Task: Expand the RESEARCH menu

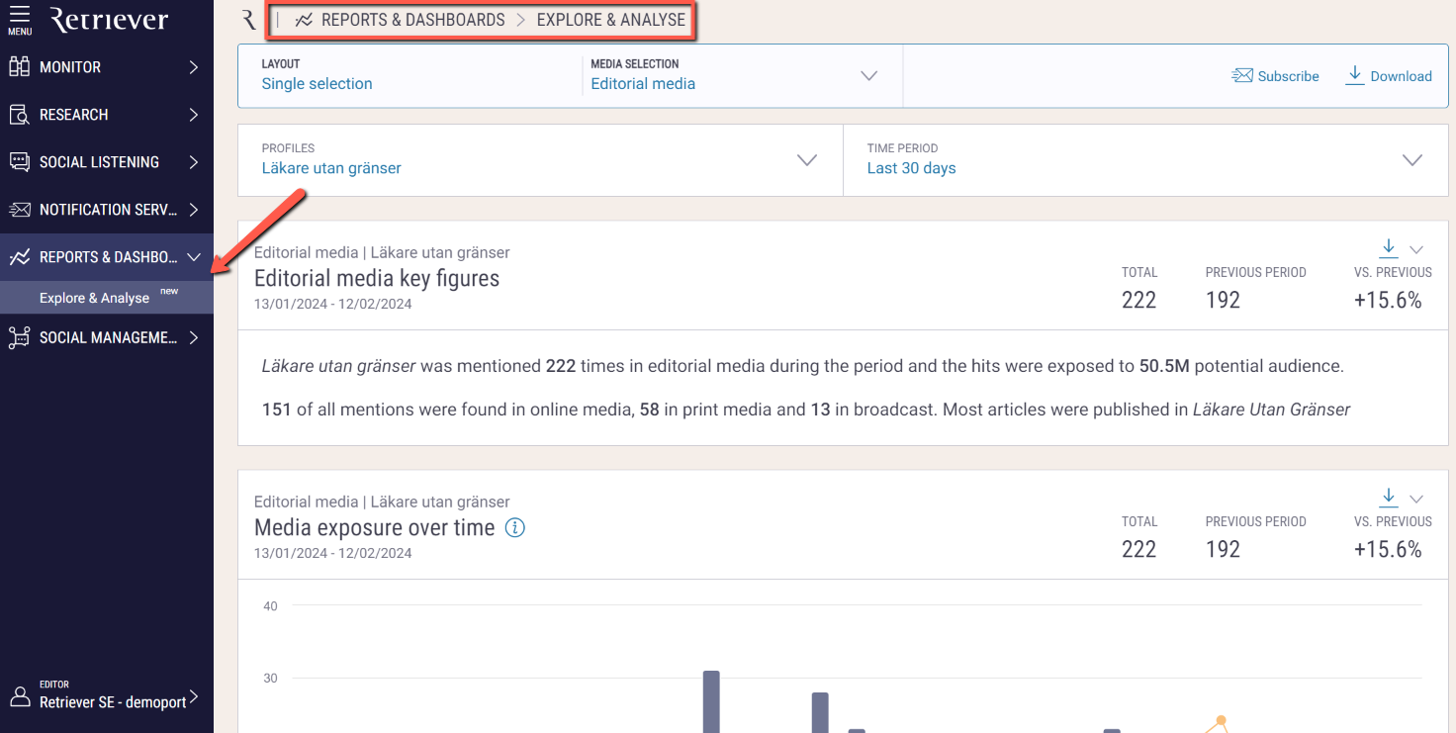Action: (x=107, y=115)
